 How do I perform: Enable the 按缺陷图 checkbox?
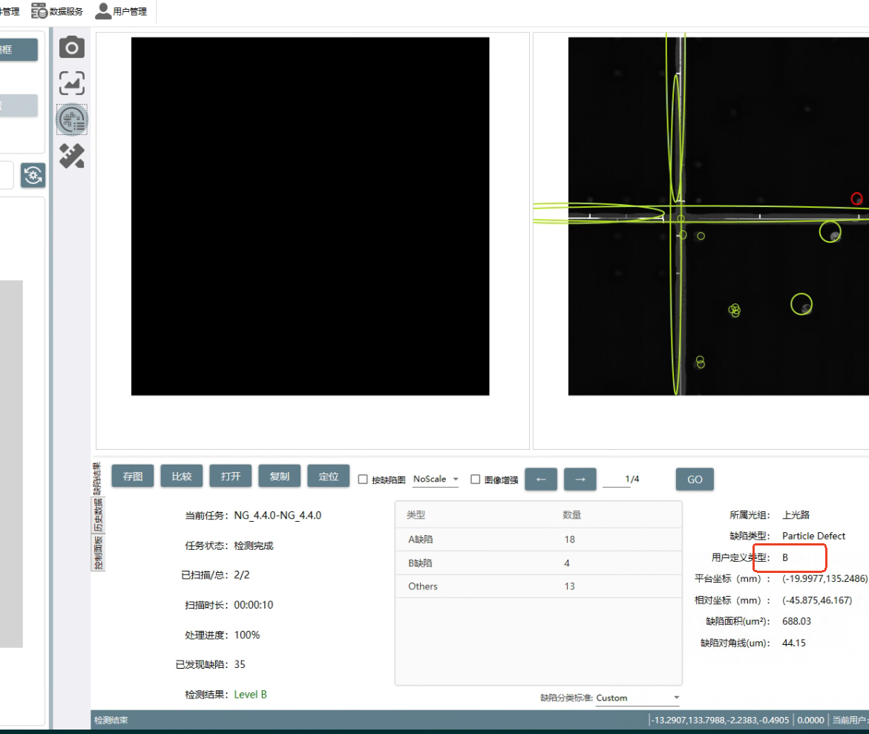coord(363,479)
